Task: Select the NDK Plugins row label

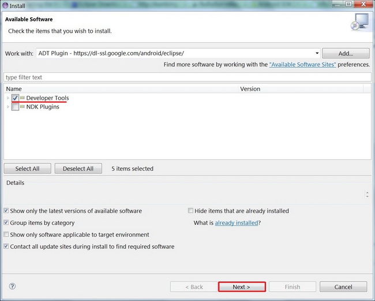Action: (43, 107)
